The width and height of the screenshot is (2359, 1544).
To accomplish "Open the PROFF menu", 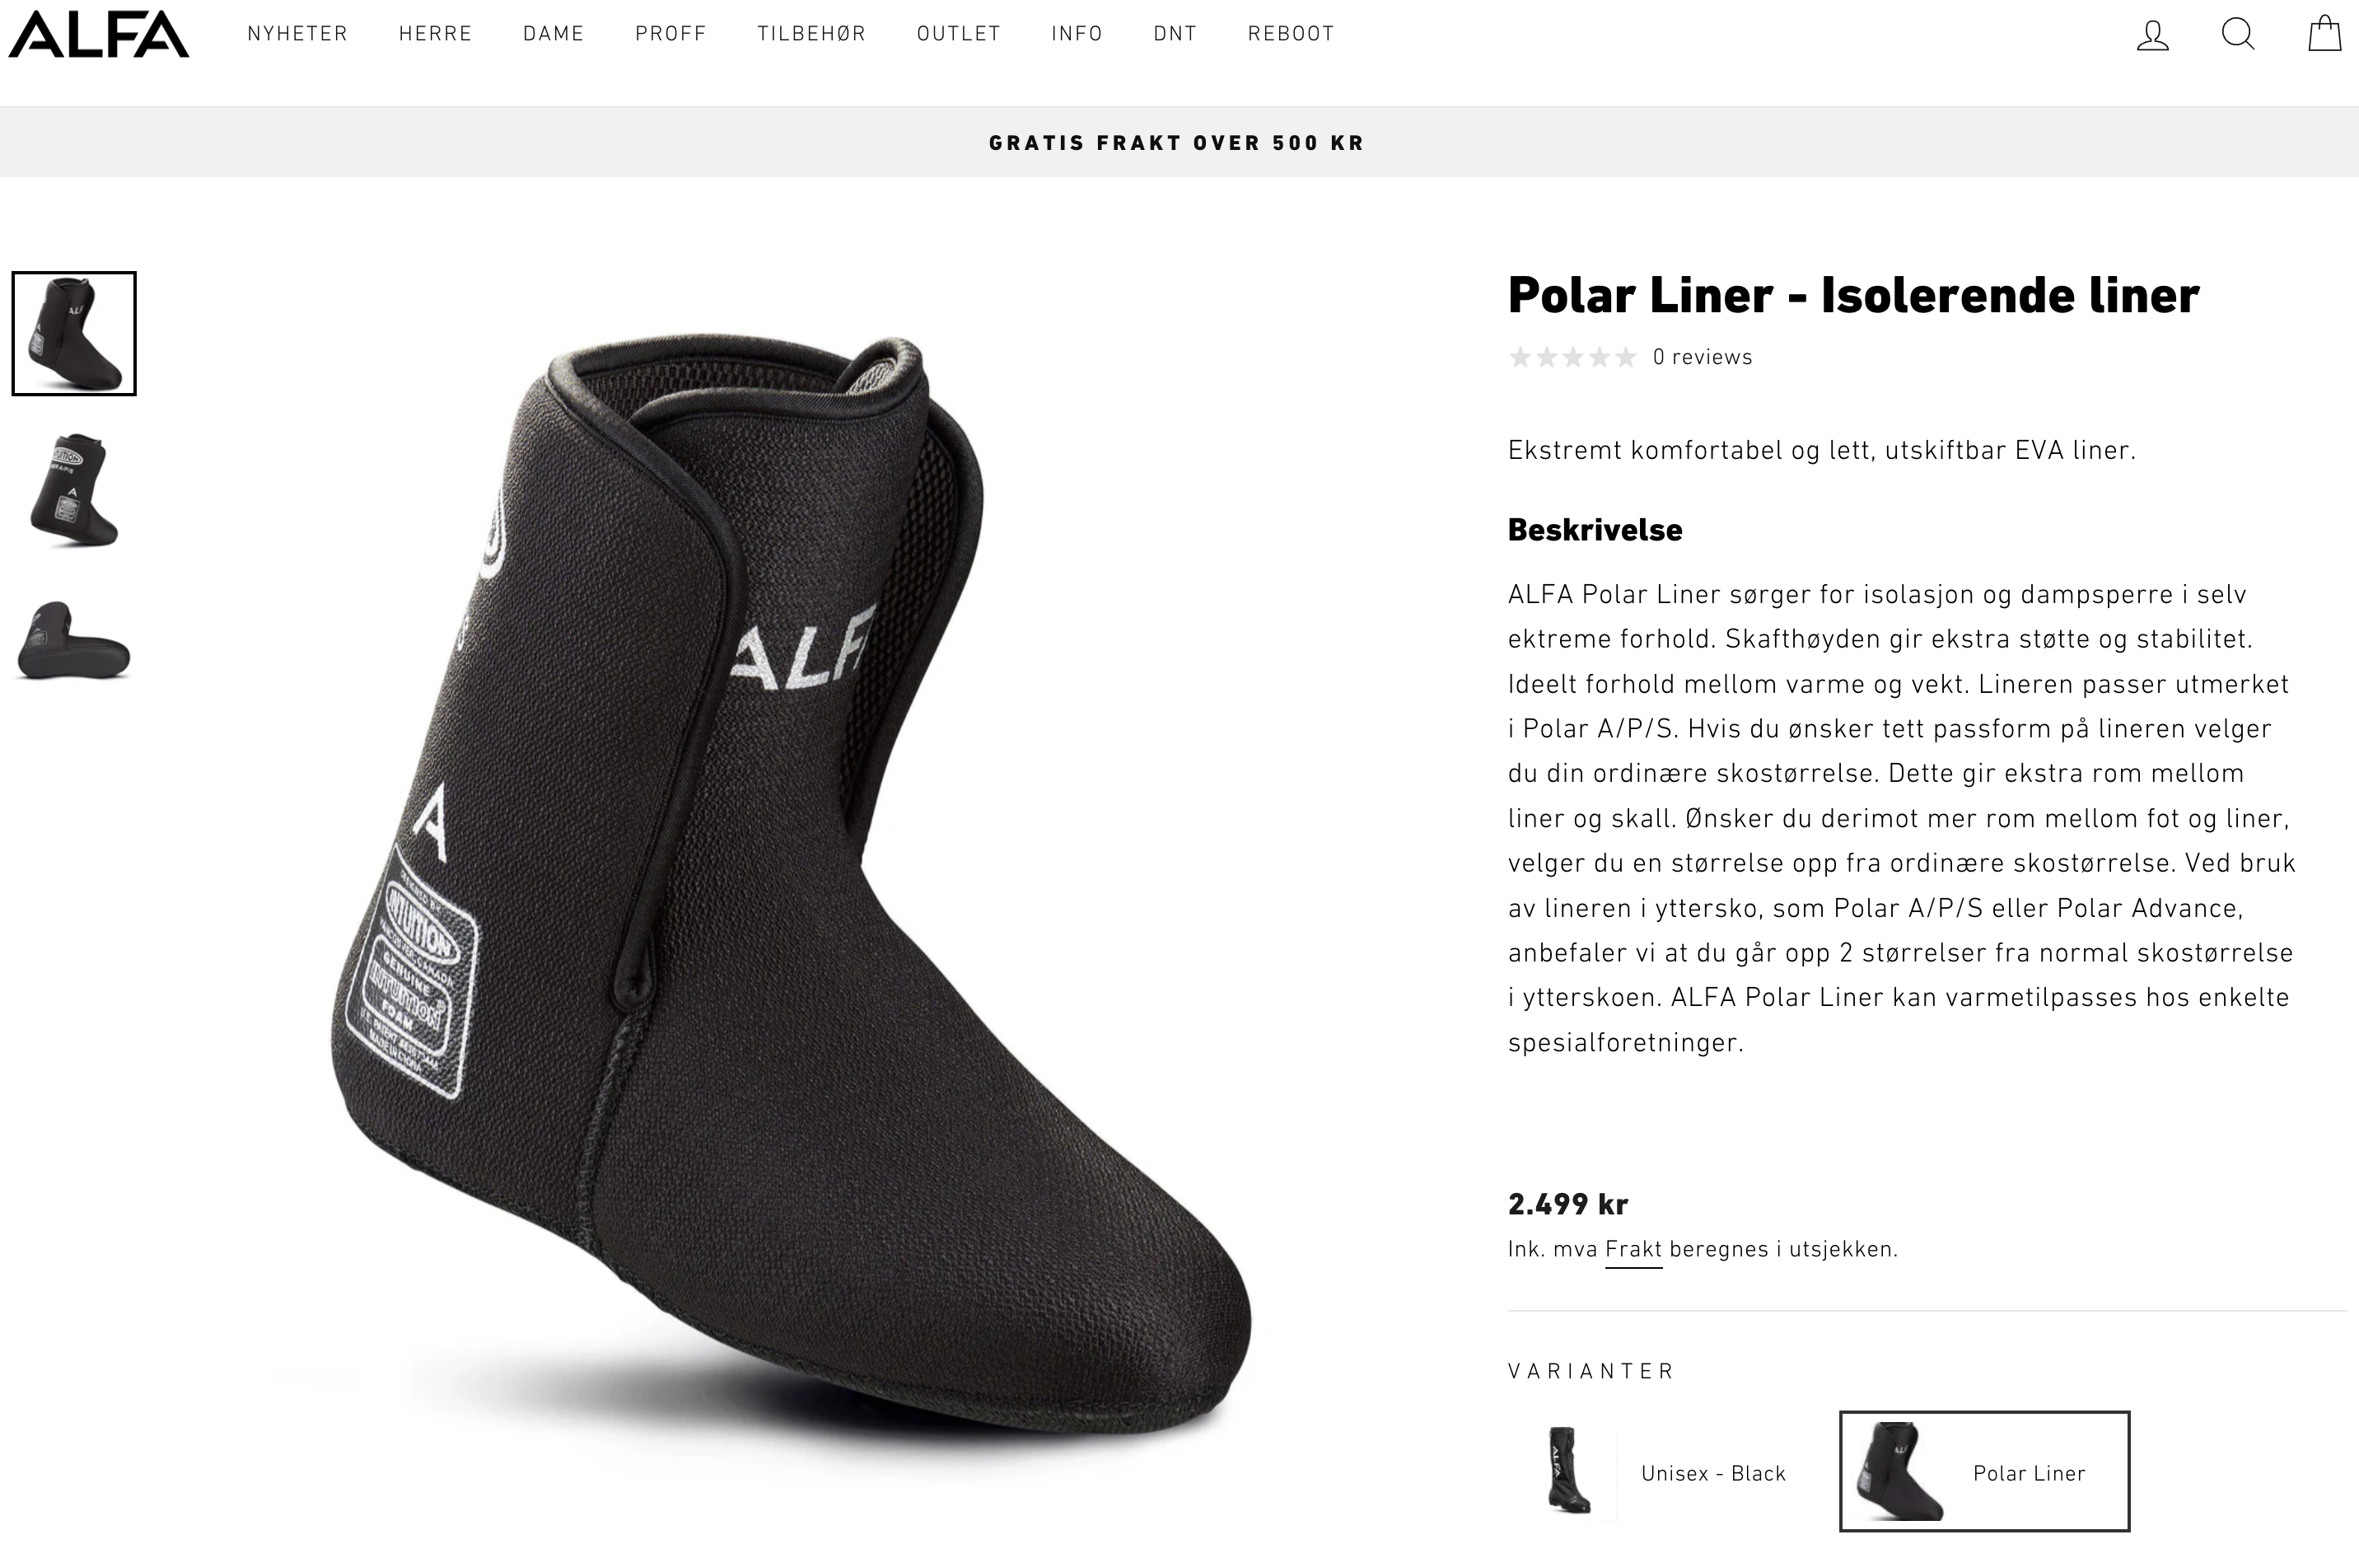I will click(x=671, y=34).
